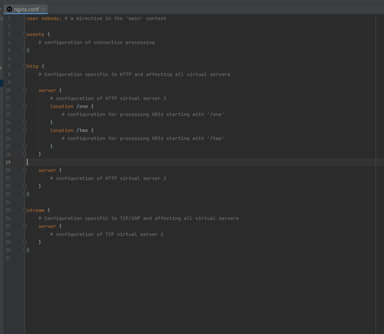Collapse the TCP server block on line 27
Viewport: 384px width, 334px height.
pos(24,226)
